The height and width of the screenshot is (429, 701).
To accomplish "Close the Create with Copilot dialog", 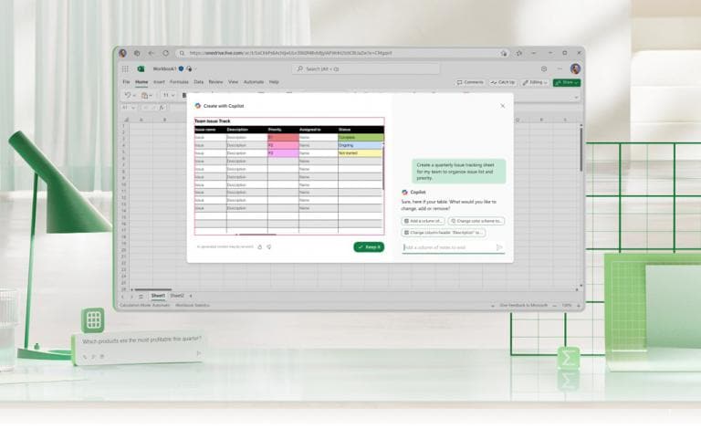I will pos(502,106).
